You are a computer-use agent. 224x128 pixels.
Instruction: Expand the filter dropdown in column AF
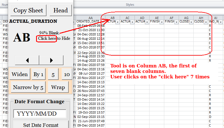pos(176,22)
